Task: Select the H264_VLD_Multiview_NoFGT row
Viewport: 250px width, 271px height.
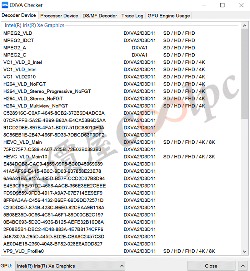Action: tap(121, 106)
